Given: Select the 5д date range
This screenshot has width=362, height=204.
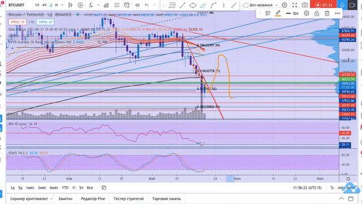Looking at the screenshot, I should pos(20,188).
